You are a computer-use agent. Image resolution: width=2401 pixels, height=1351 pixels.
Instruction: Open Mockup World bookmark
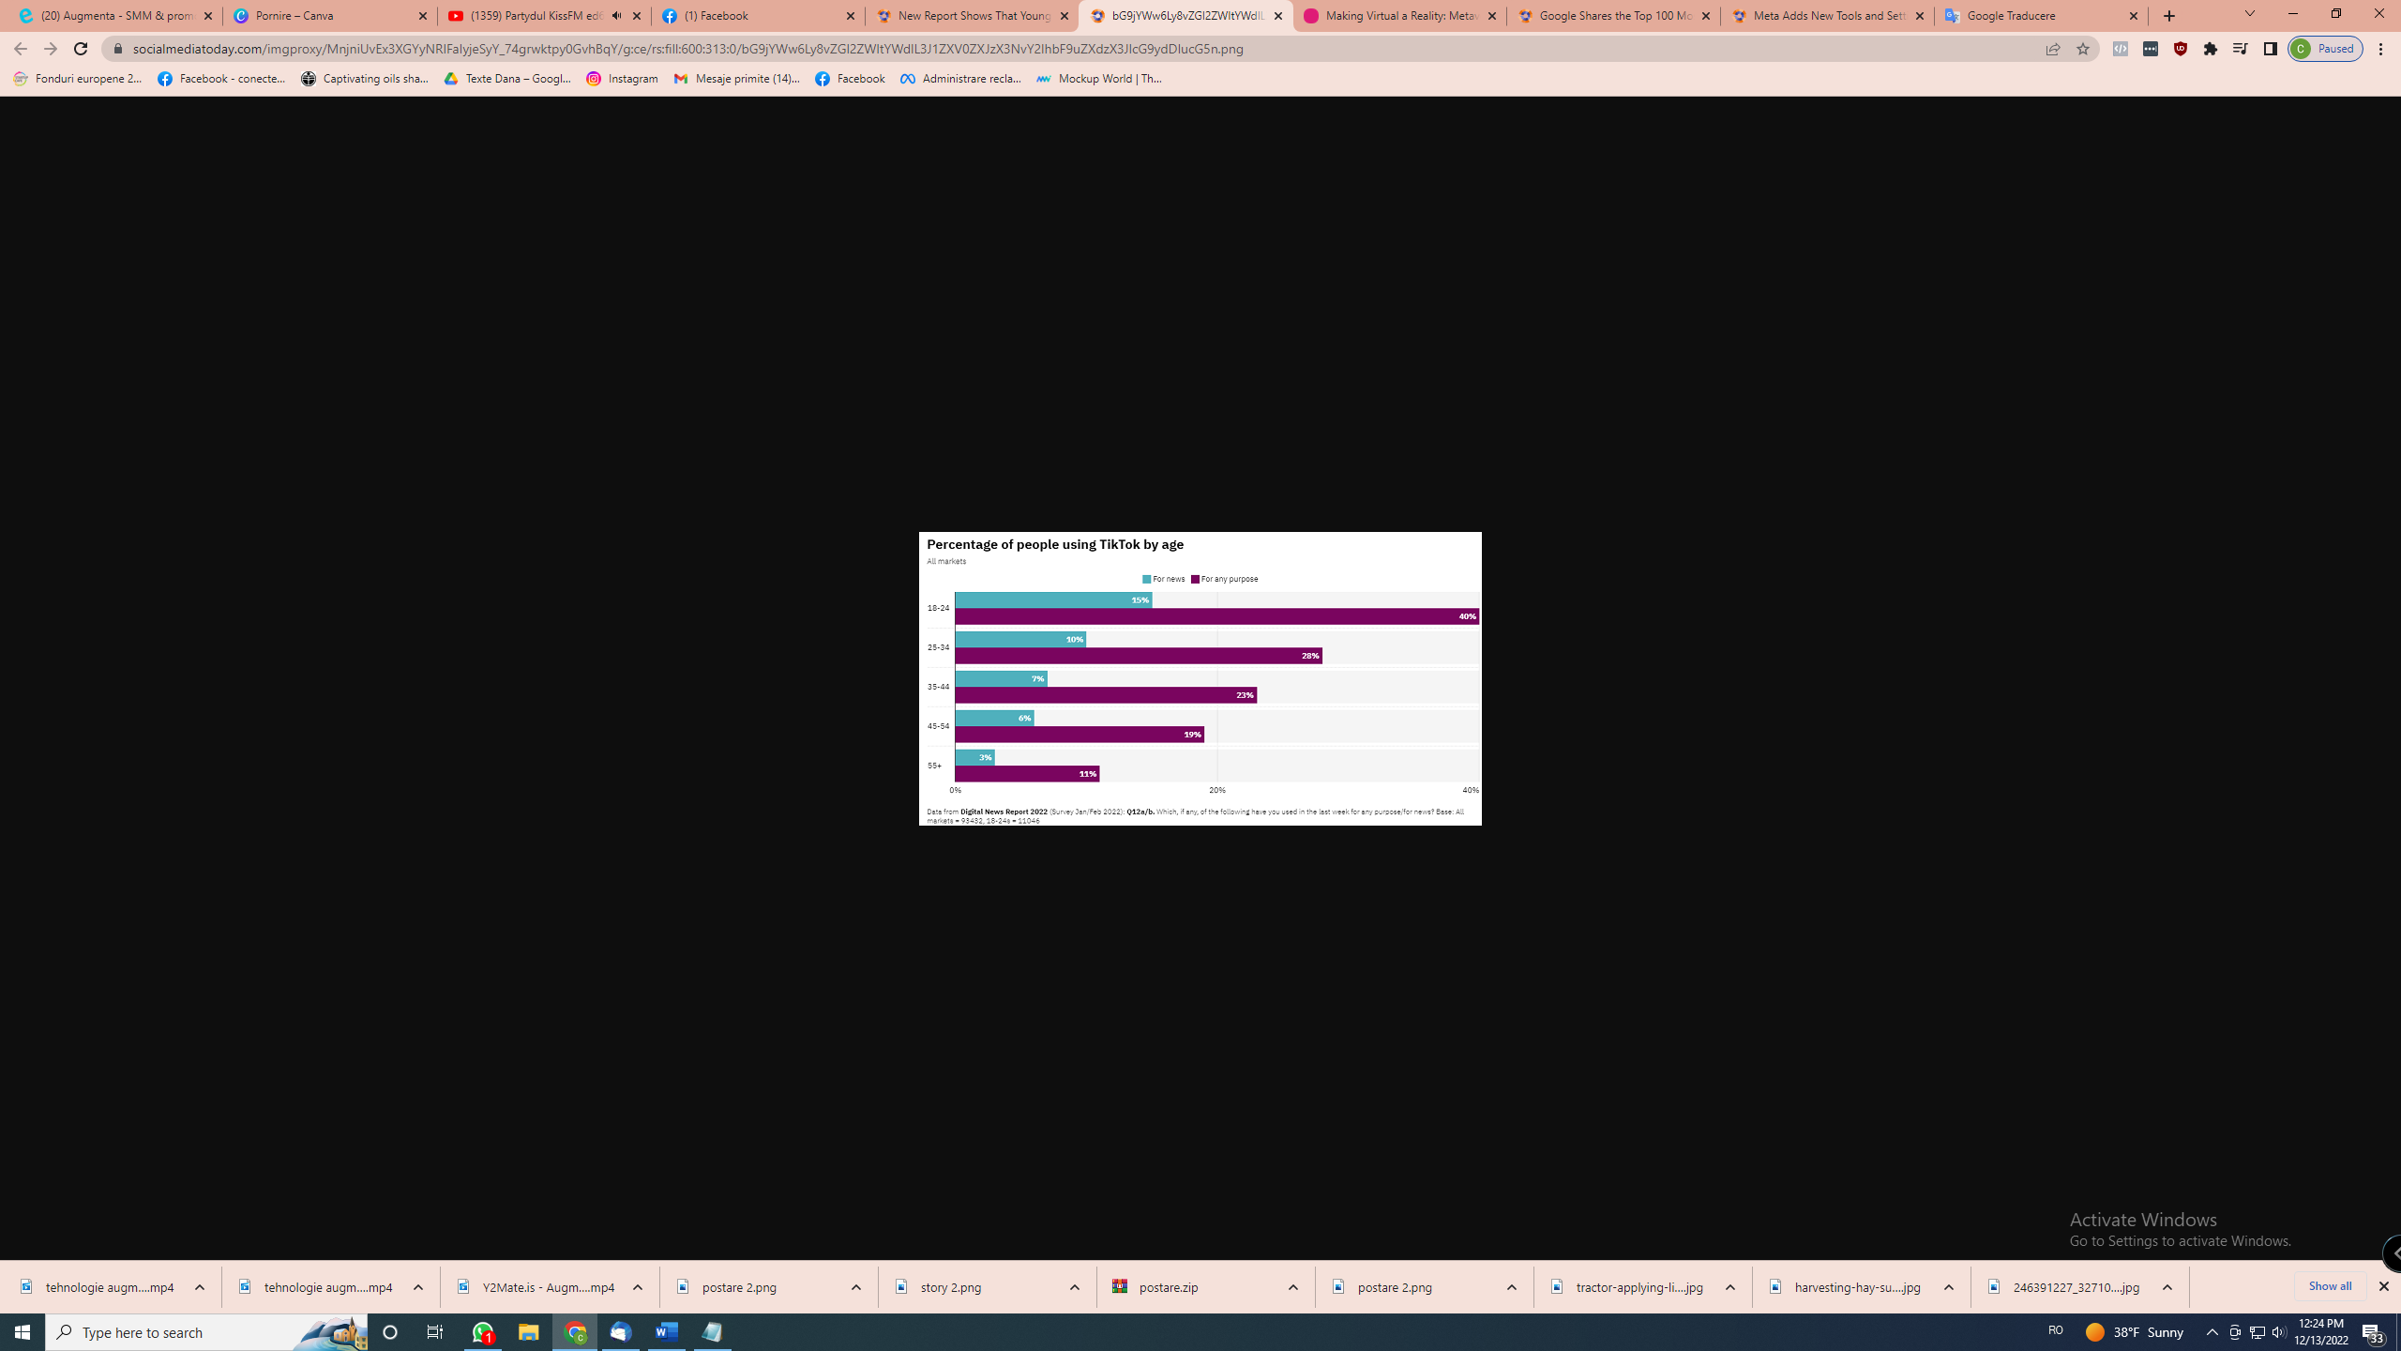click(x=1099, y=79)
